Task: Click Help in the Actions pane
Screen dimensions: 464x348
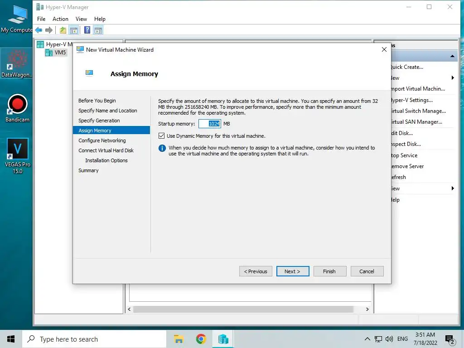Action: (x=395, y=200)
